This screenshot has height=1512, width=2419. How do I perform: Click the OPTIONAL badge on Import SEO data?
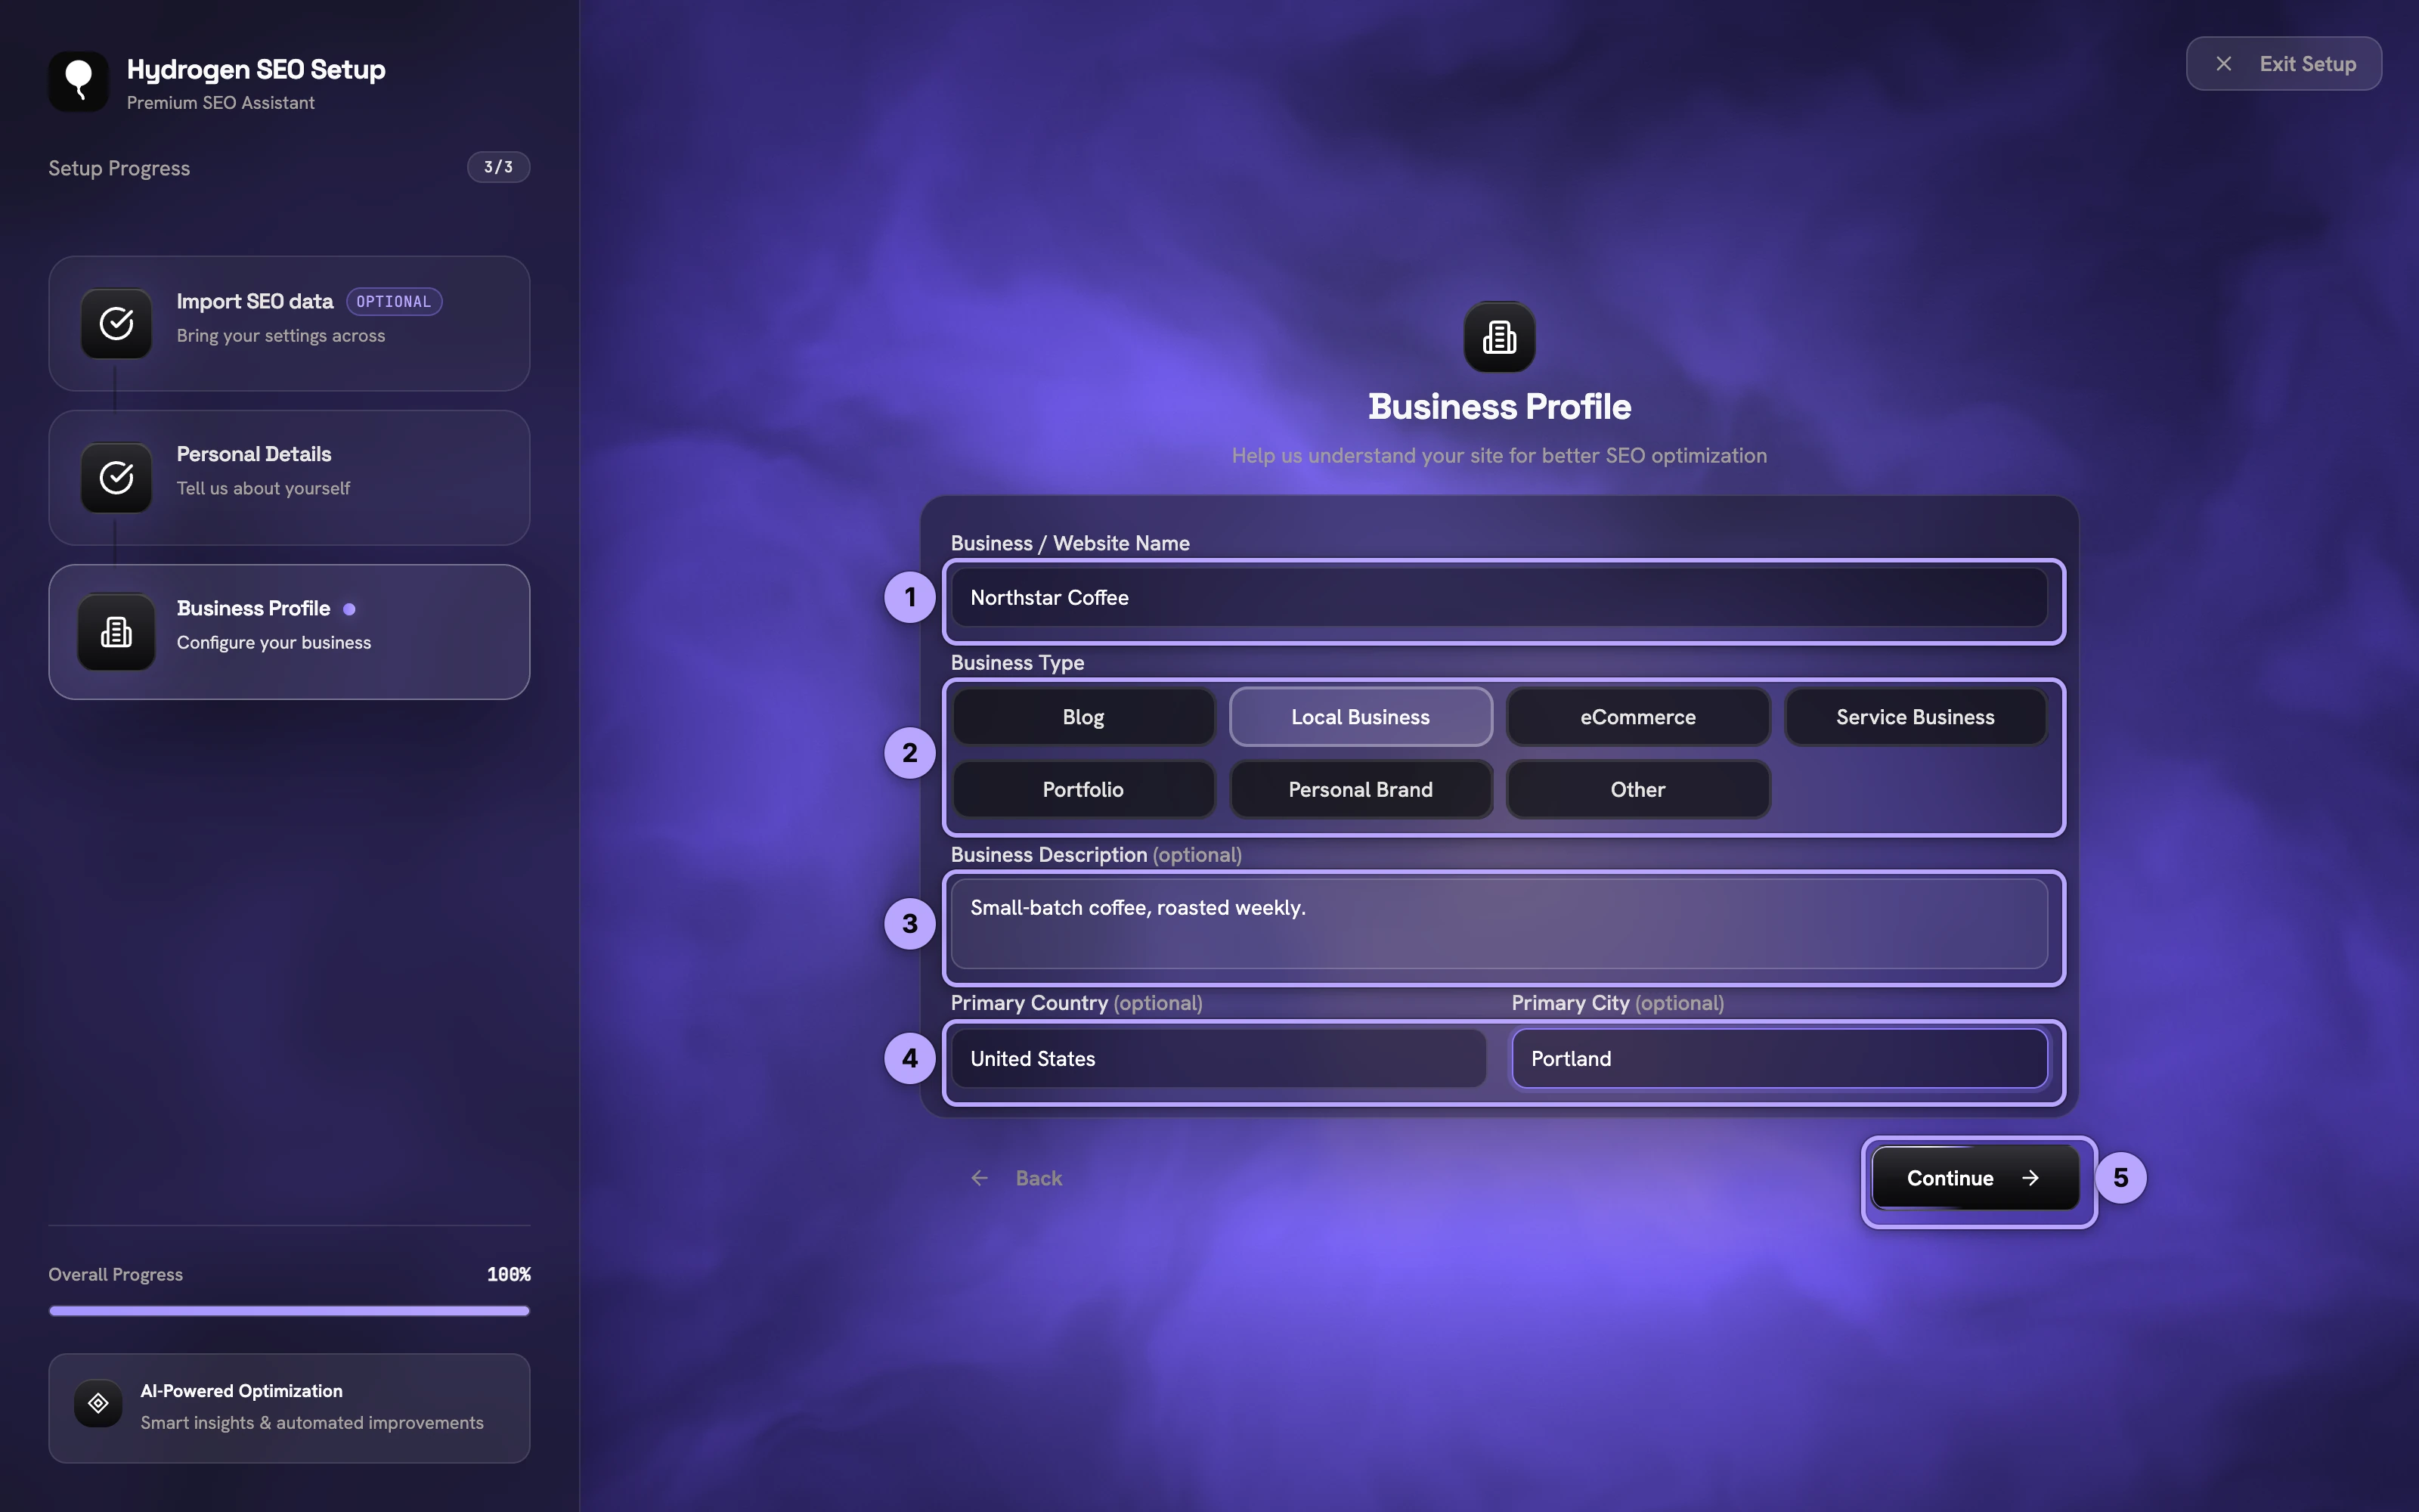click(x=394, y=301)
